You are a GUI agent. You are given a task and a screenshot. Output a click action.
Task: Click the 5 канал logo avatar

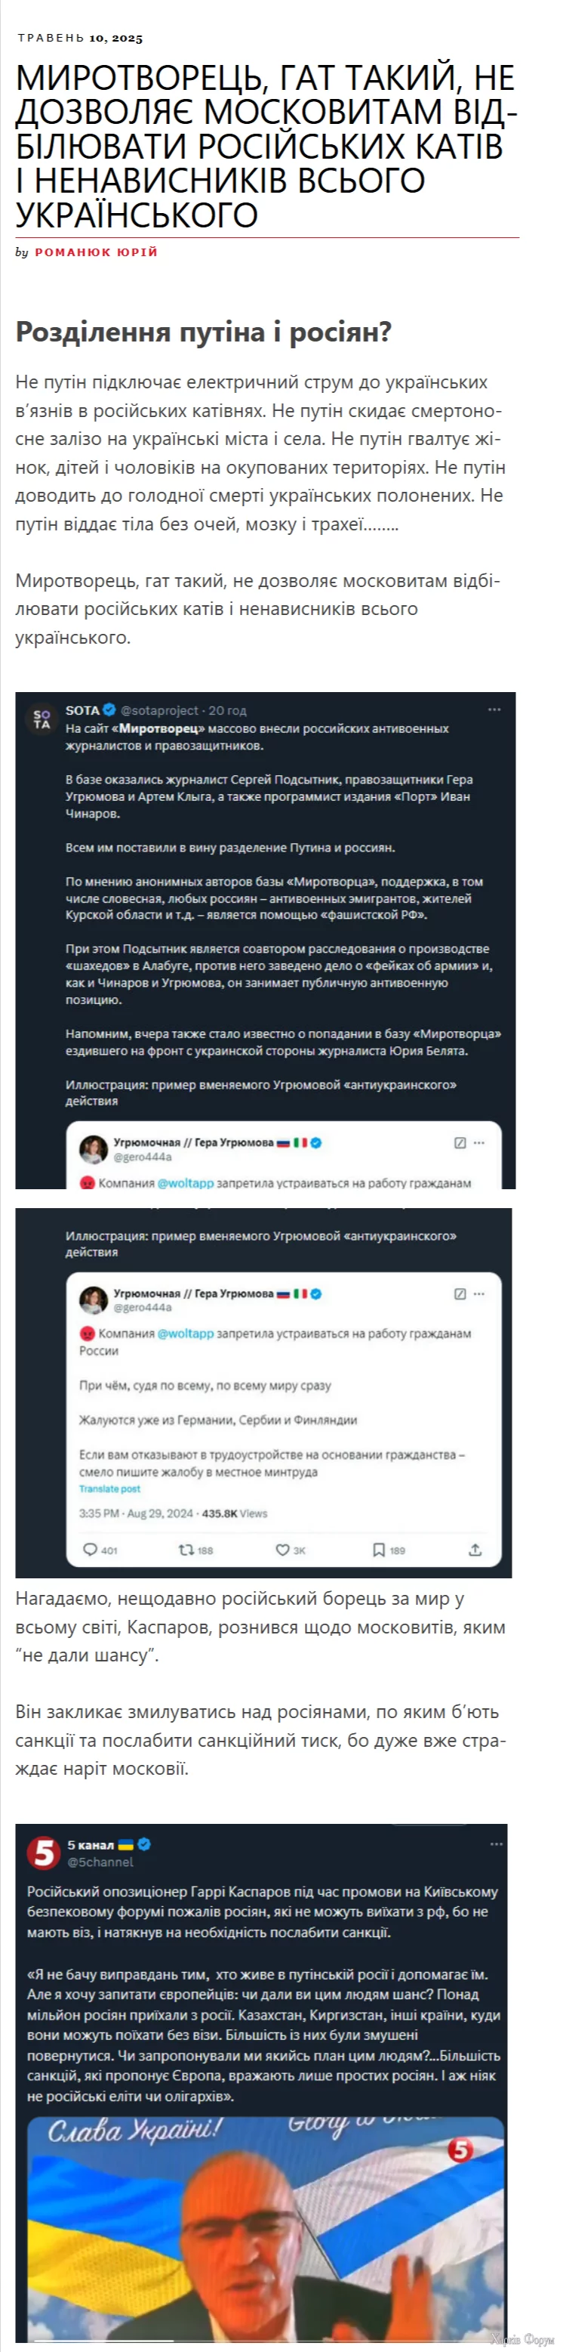(x=43, y=1852)
